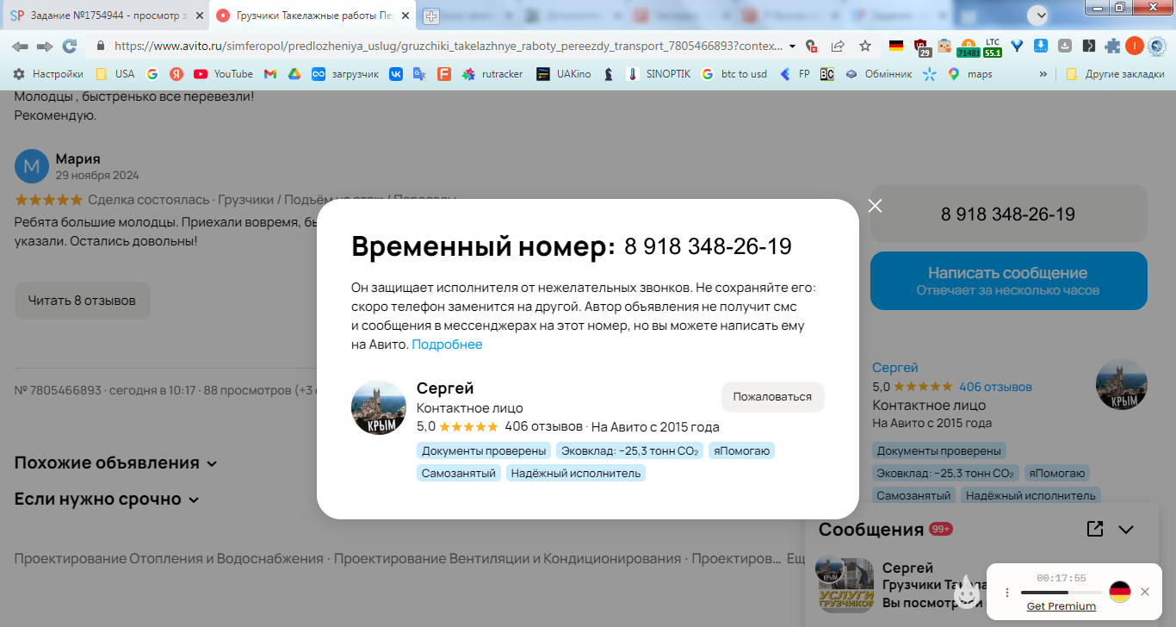
Task: Select the Документы проверены badge in popup
Action: [485, 450]
